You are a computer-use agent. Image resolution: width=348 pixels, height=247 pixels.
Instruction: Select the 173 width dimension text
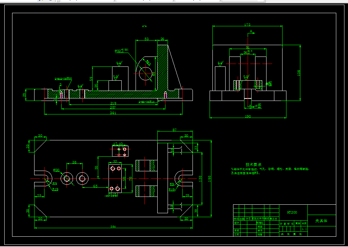[247, 25]
